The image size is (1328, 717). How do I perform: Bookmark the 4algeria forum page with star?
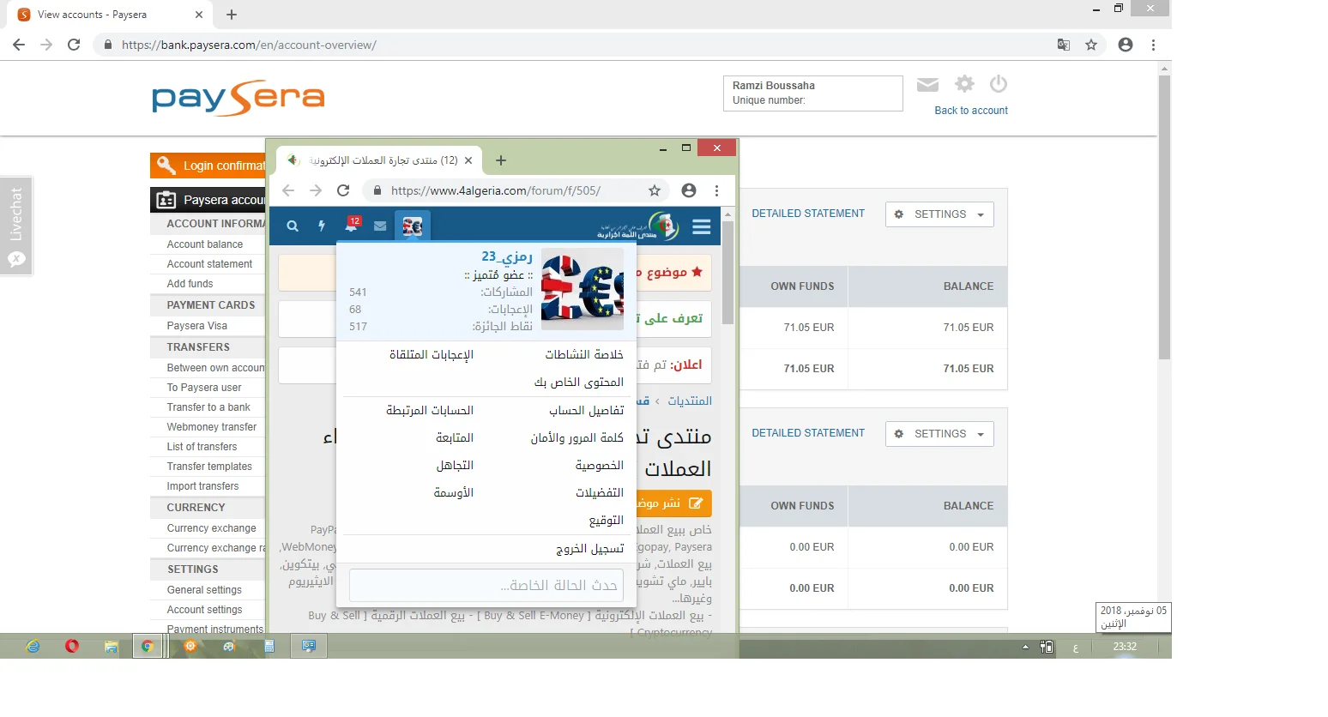coord(655,190)
